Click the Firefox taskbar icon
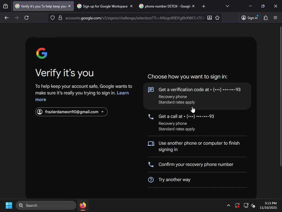Image resolution: width=282 pixels, height=212 pixels. pyautogui.click(x=83, y=205)
